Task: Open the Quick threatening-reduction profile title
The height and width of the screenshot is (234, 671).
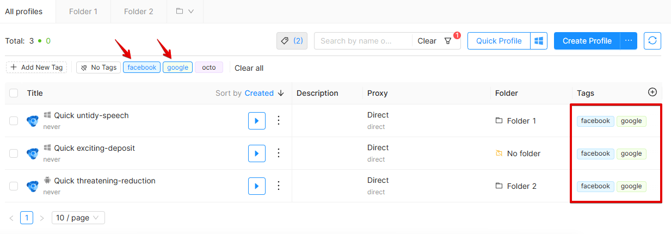Action: coord(104,181)
